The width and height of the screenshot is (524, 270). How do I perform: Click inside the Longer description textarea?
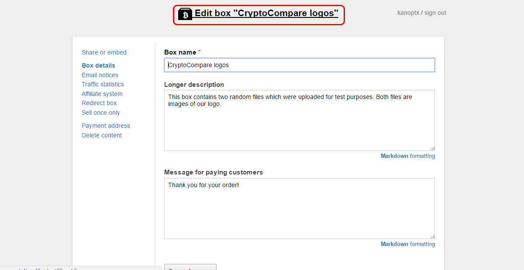(300, 120)
